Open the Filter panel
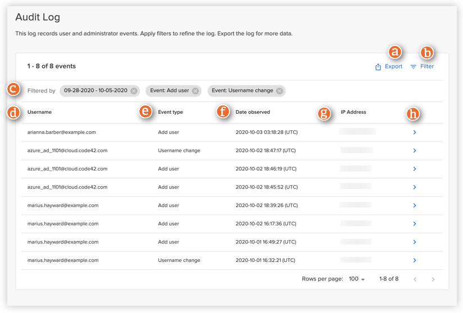This screenshot has width=463, height=313. point(422,67)
